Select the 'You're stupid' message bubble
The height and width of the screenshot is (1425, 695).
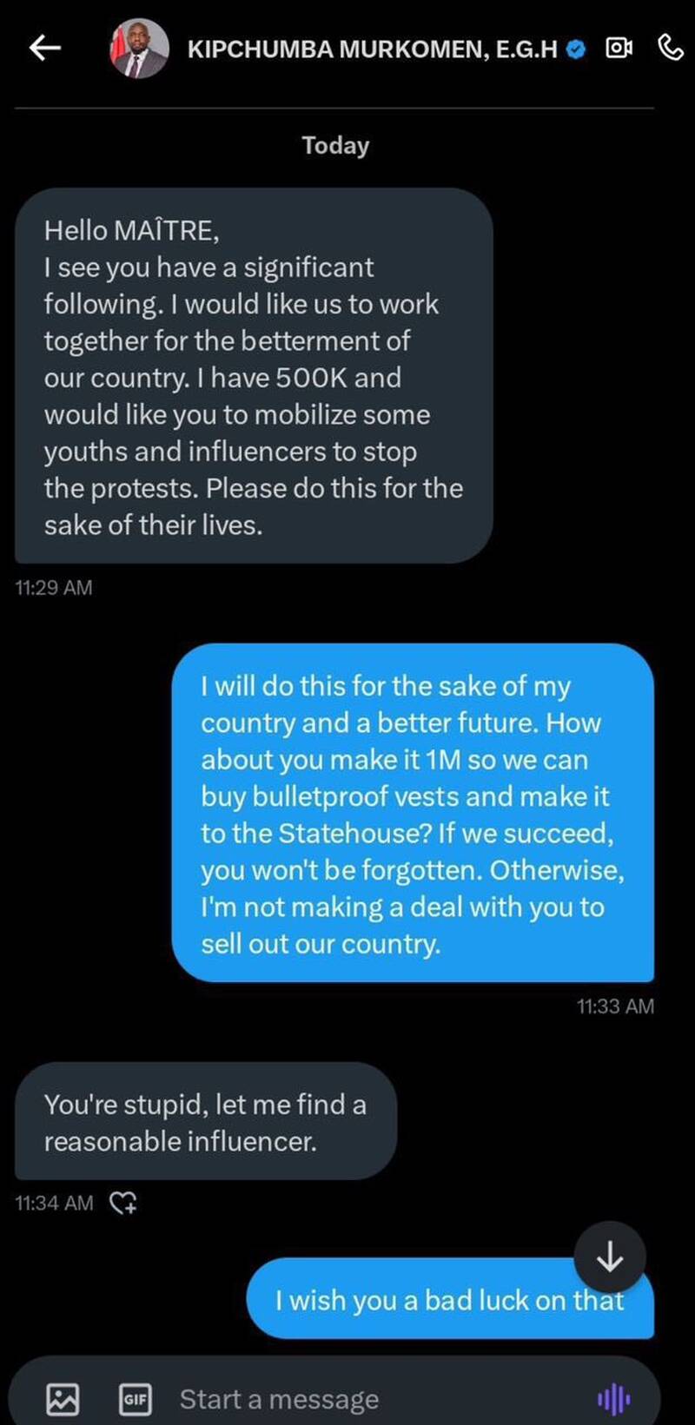[206, 1121]
